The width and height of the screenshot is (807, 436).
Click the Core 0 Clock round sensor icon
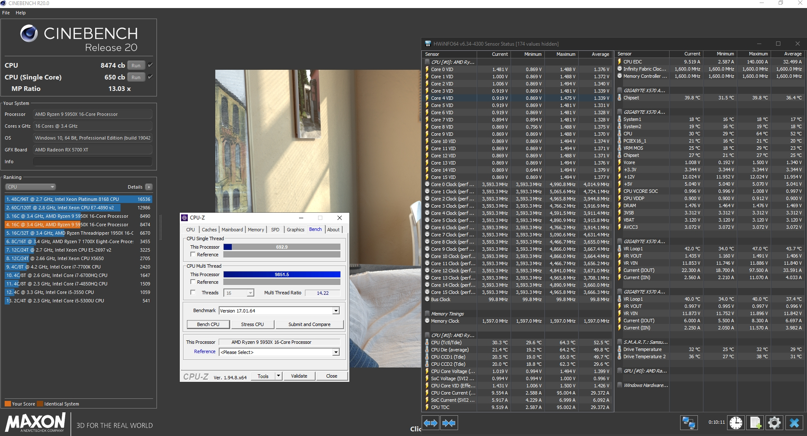click(x=427, y=184)
